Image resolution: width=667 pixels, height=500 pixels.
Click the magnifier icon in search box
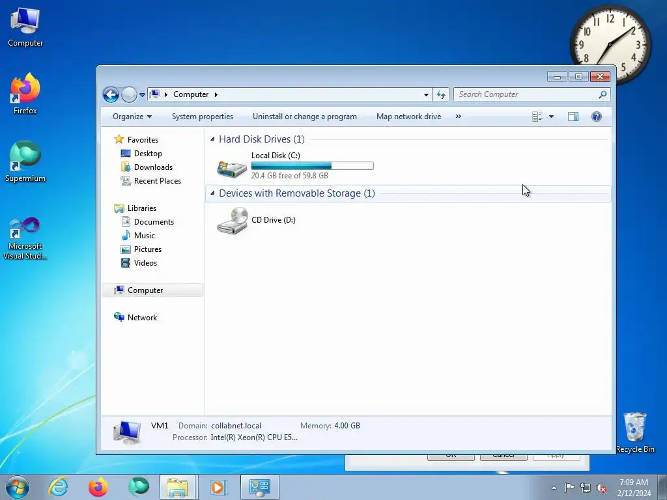click(603, 94)
